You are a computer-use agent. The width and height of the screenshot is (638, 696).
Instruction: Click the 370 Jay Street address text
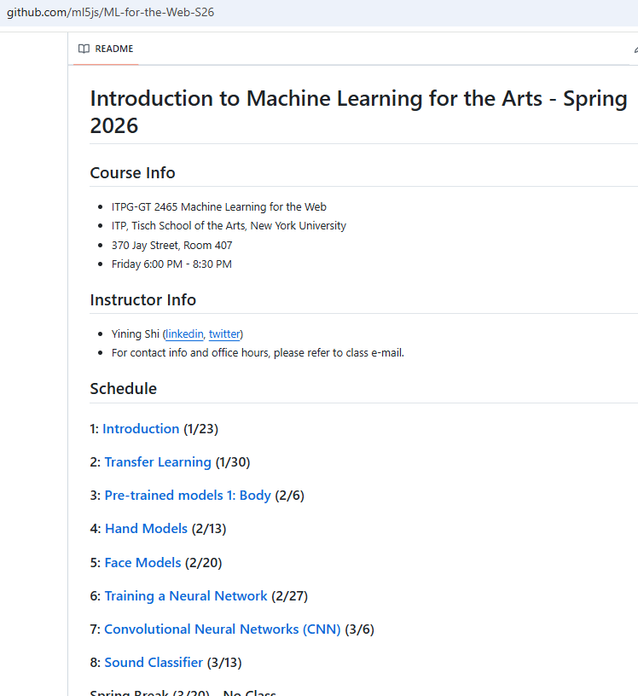tap(171, 245)
